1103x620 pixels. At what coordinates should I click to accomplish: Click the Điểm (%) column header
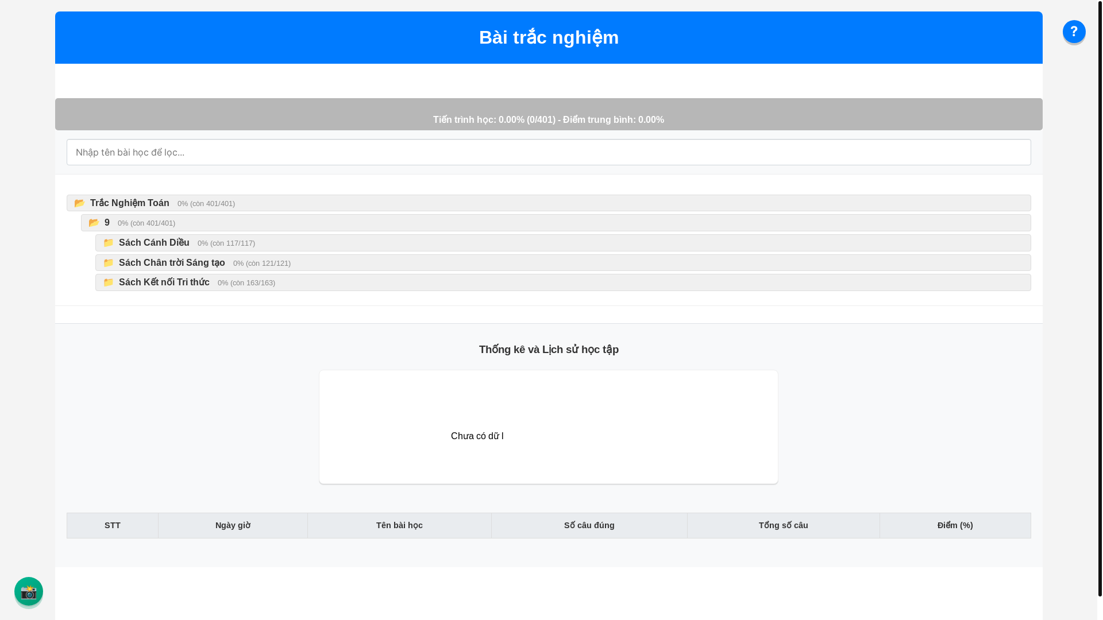pos(955,525)
